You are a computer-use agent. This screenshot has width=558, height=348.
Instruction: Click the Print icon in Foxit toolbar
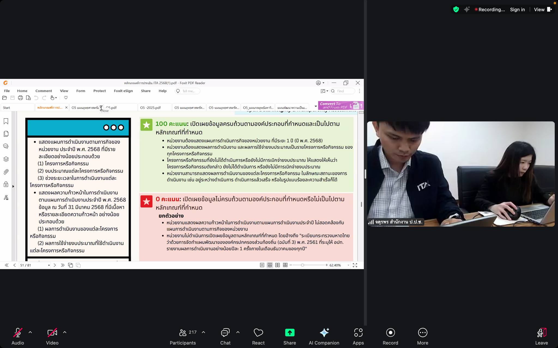tap(20, 98)
